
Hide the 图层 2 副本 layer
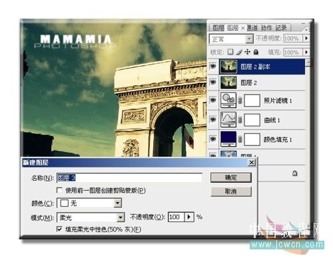coord(213,66)
